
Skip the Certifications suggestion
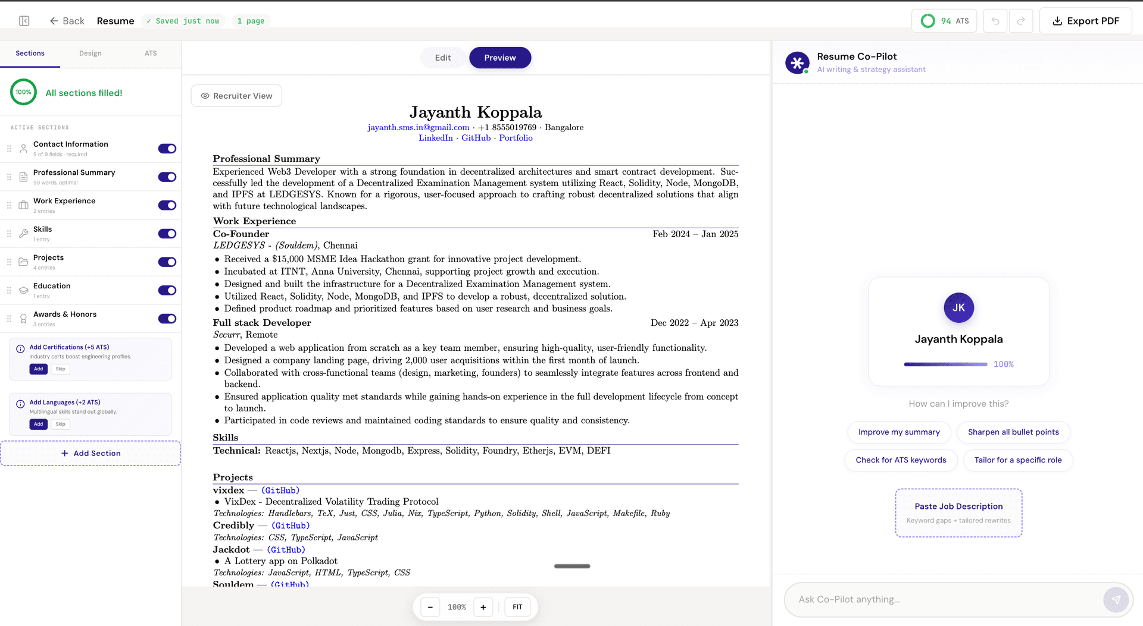pos(61,369)
